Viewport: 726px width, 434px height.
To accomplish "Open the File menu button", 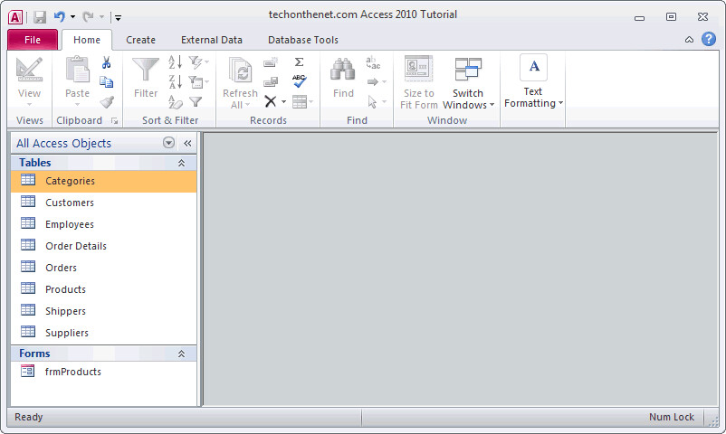I will (x=33, y=40).
